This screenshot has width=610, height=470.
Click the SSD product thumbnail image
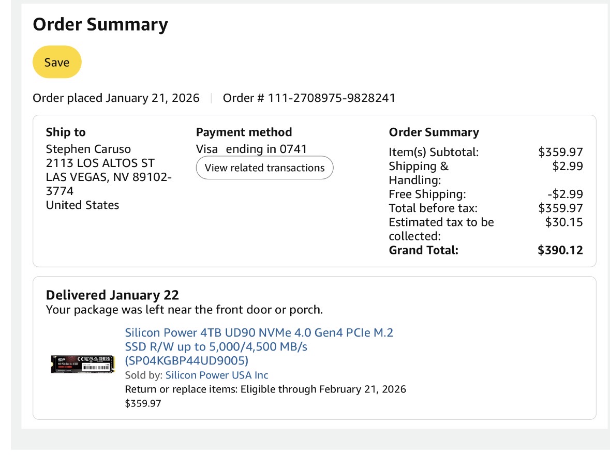83,364
